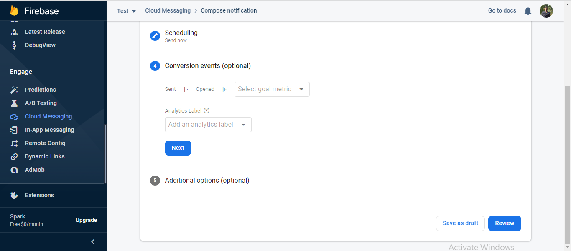Open In-App Messaging via its icon

pyautogui.click(x=14, y=130)
